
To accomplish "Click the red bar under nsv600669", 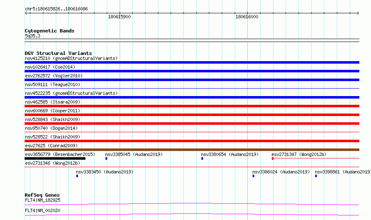I will [192, 115].
